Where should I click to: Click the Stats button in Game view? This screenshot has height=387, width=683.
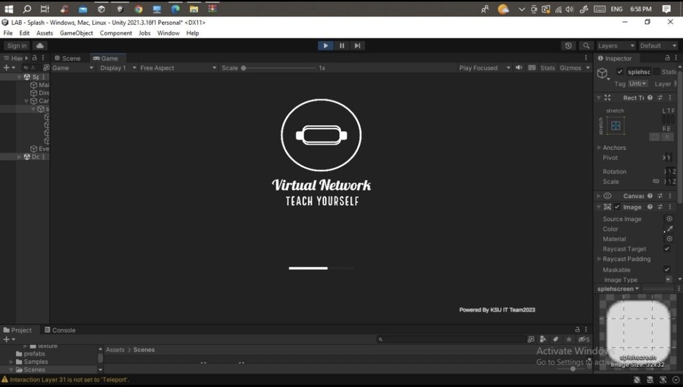point(548,68)
